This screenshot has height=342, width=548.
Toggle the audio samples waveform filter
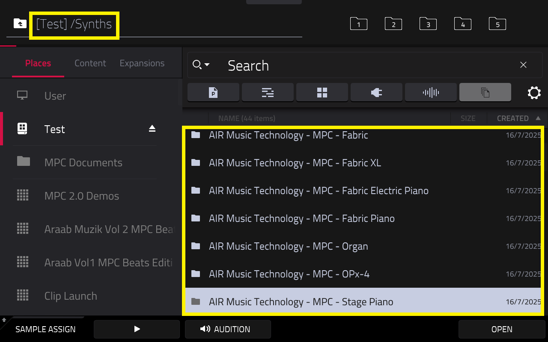[x=431, y=92]
